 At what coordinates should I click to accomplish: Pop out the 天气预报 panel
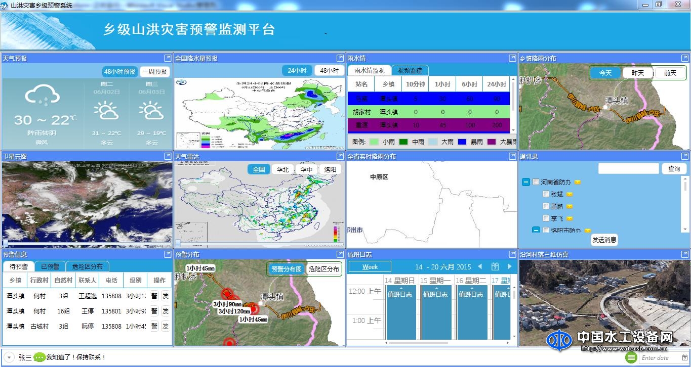coord(168,58)
